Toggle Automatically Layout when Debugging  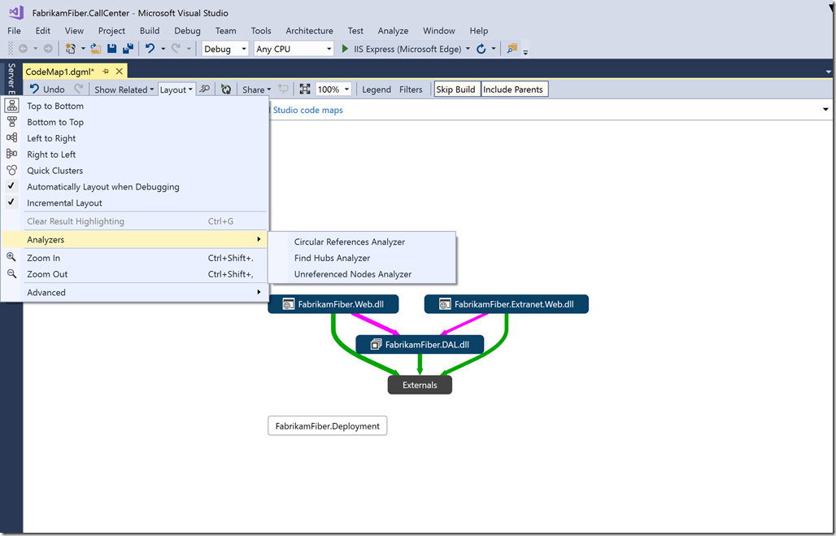pyautogui.click(x=134, y=187)
